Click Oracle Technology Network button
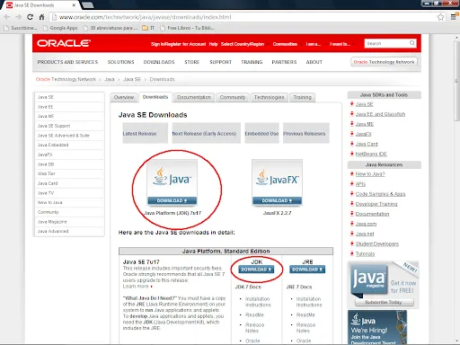This screenshot has width=460, height=345. pyautogui.click(x=384, y=62)
